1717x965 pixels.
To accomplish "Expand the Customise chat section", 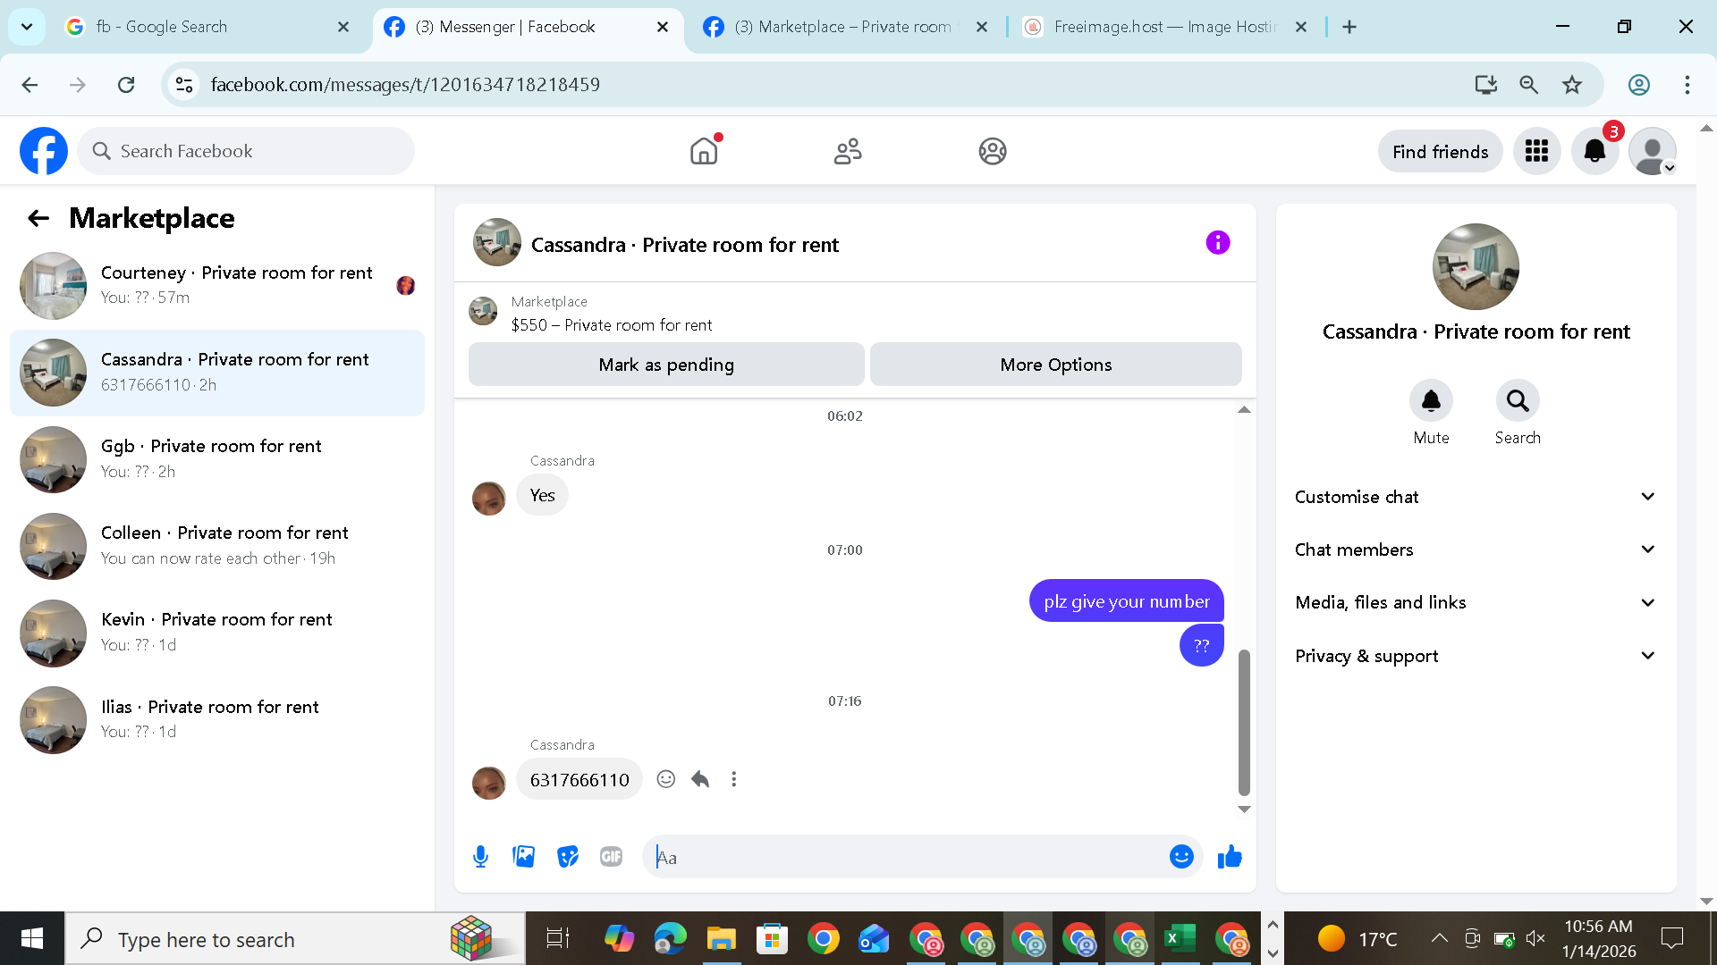I will (1476, 497).
